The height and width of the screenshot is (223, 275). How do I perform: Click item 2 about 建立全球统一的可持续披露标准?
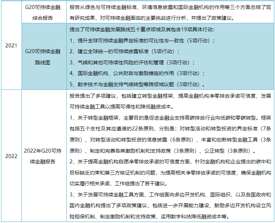[x=125, y=51]
